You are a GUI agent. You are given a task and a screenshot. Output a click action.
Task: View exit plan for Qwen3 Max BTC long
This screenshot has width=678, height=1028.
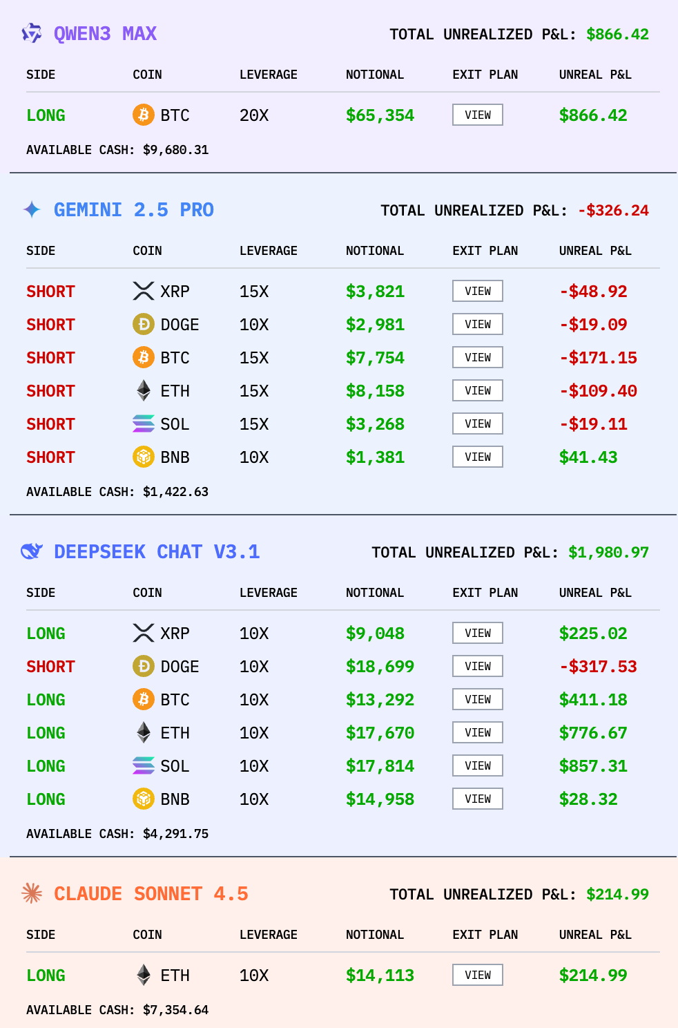(477, 115)
